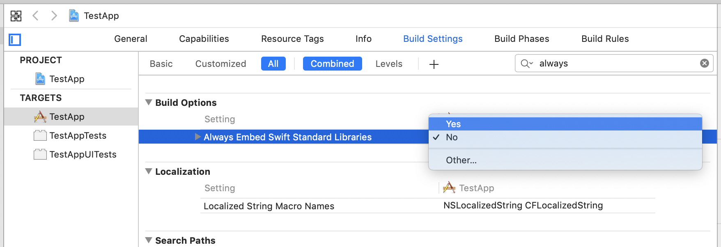Clear the search field text
Viewport: 721px width, 247px height.
pyautogui.click(x=704, y=63)
